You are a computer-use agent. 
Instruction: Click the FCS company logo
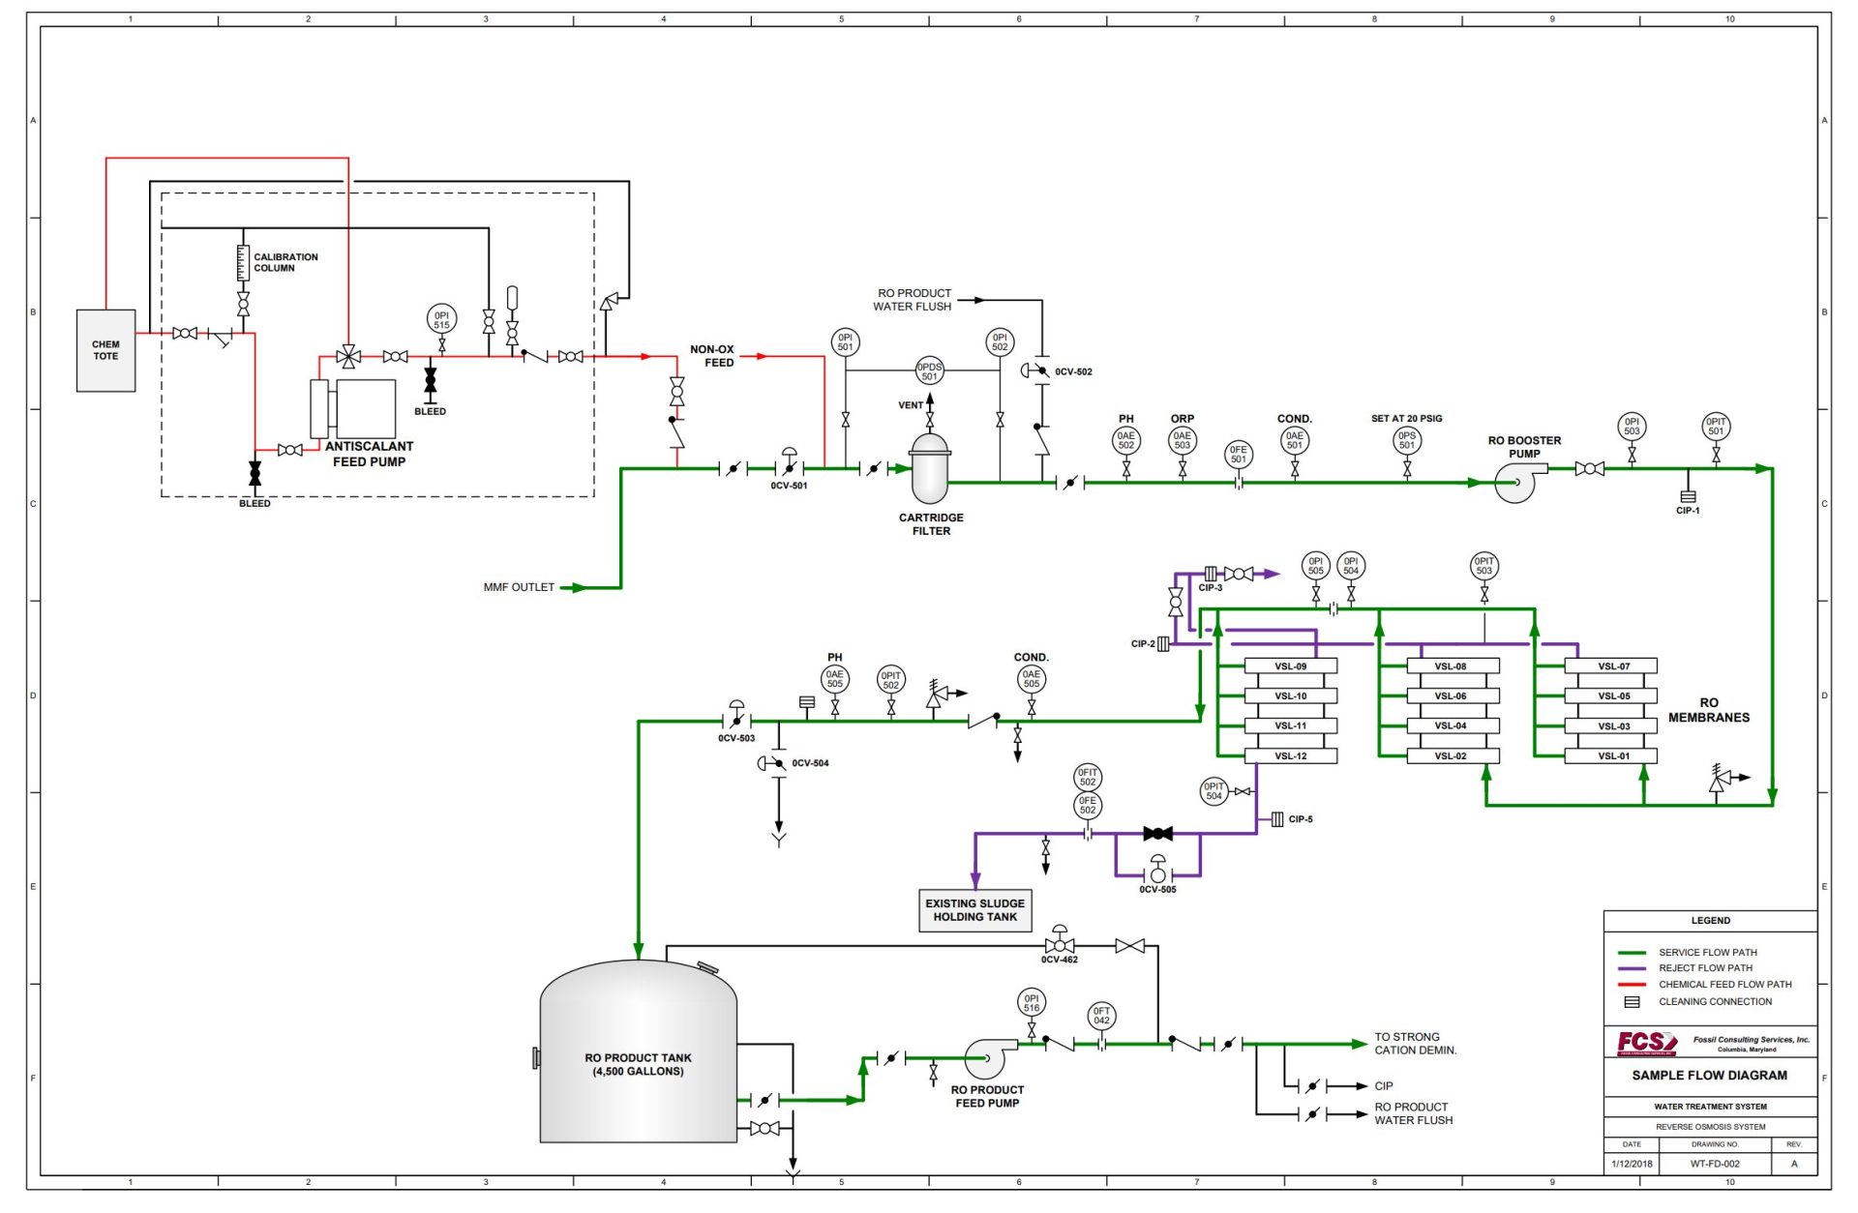click(1646, 1043)
